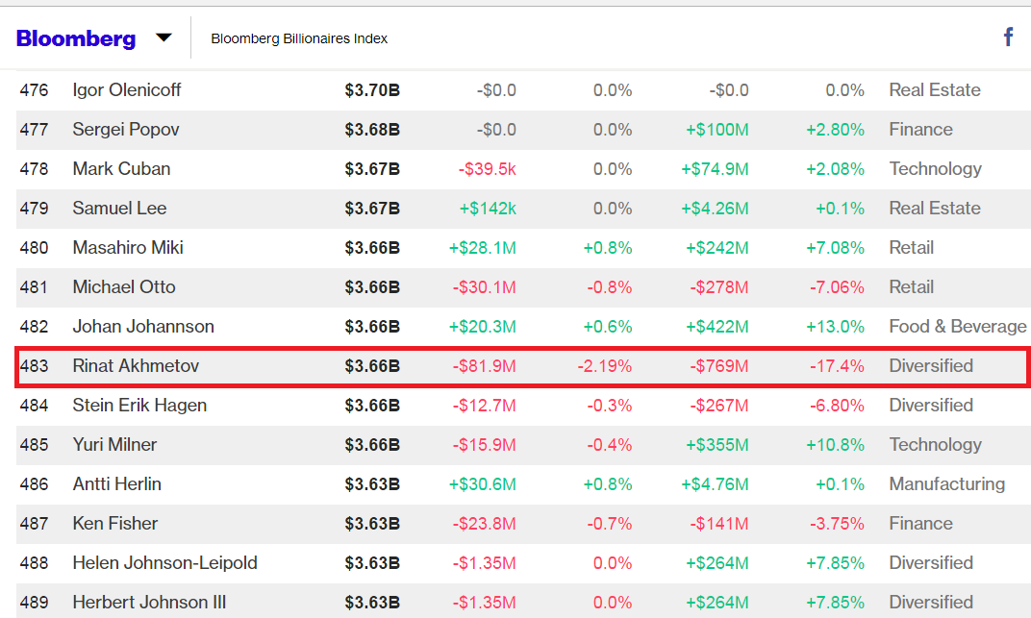Open the Rinat Akhmetov entry
This screenshot has width=1031, height=618.
tap(136, 366)
